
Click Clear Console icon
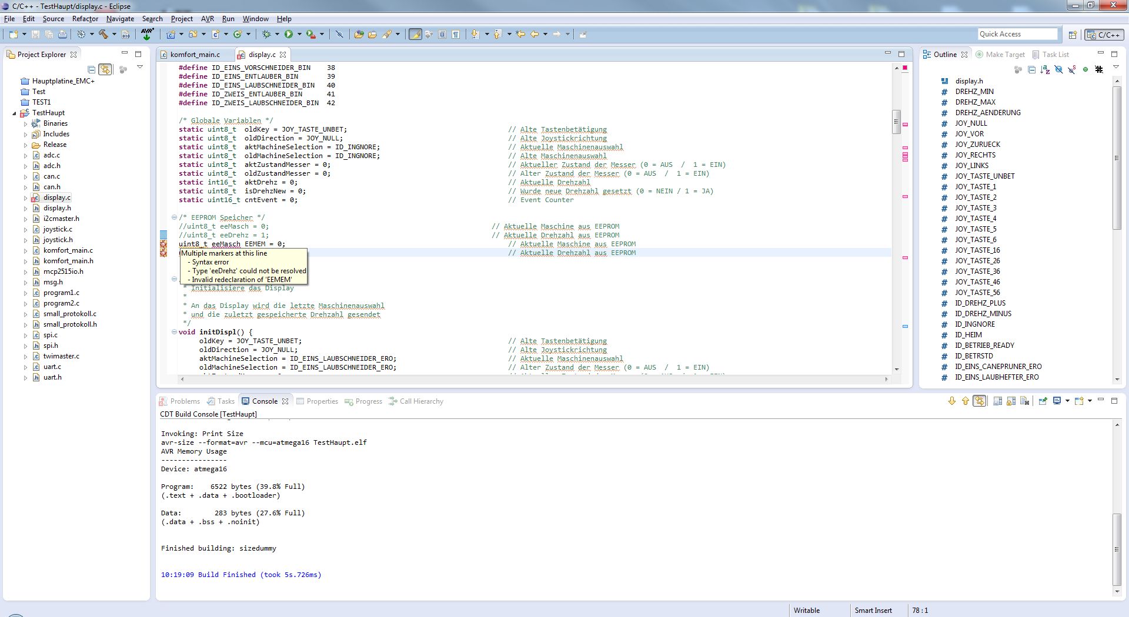1024,401
